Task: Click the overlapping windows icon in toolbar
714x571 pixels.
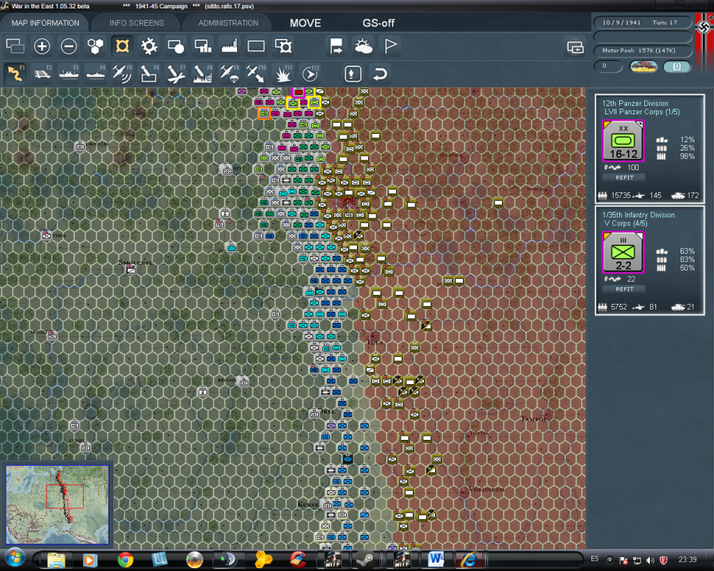Action: (15, 46)
